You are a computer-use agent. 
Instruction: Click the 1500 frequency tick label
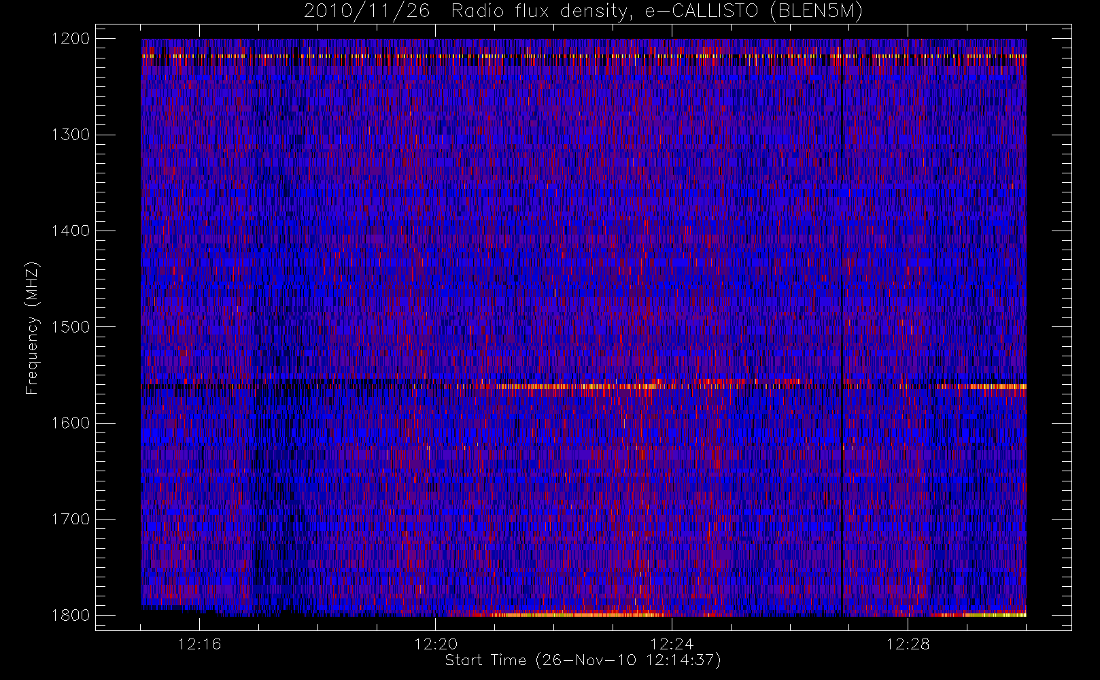click(71, 326)
